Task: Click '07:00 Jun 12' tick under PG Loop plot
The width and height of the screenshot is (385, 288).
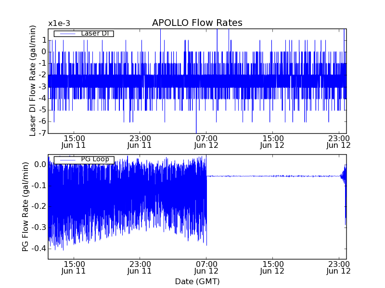Action: pos(206,268)
